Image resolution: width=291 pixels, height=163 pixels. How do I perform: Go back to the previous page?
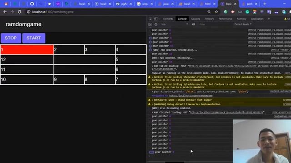click(x=5, y=12)
